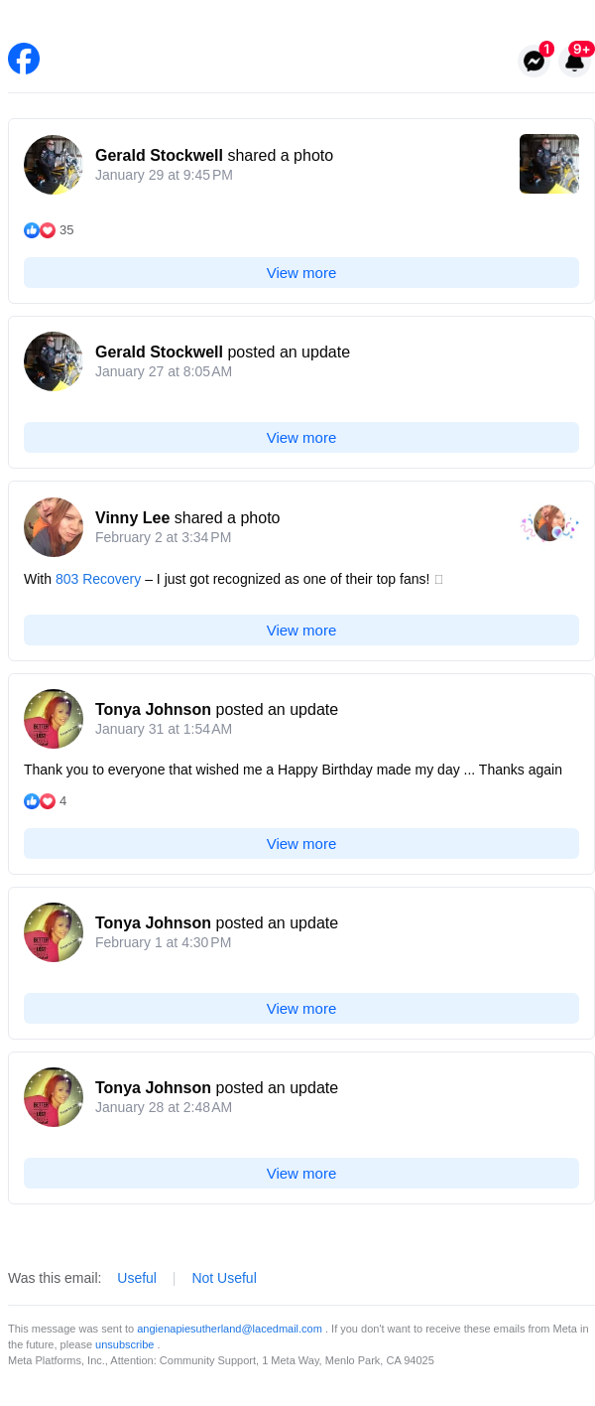
Task: Click Tonya Johnson's avatar on birthday post
Action: [x=54, y=719]
